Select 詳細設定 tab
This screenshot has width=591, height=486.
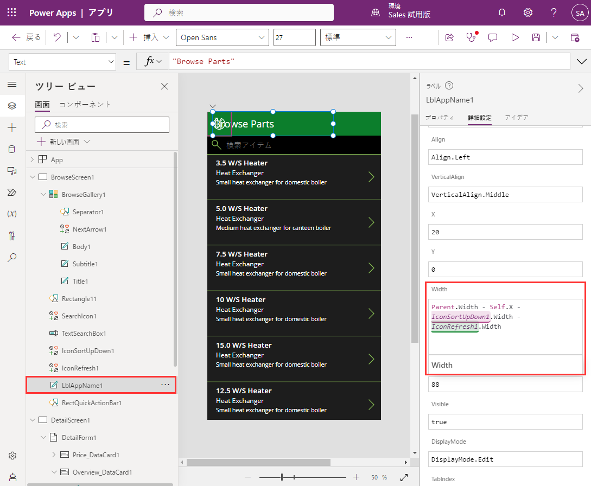(479, 118)
